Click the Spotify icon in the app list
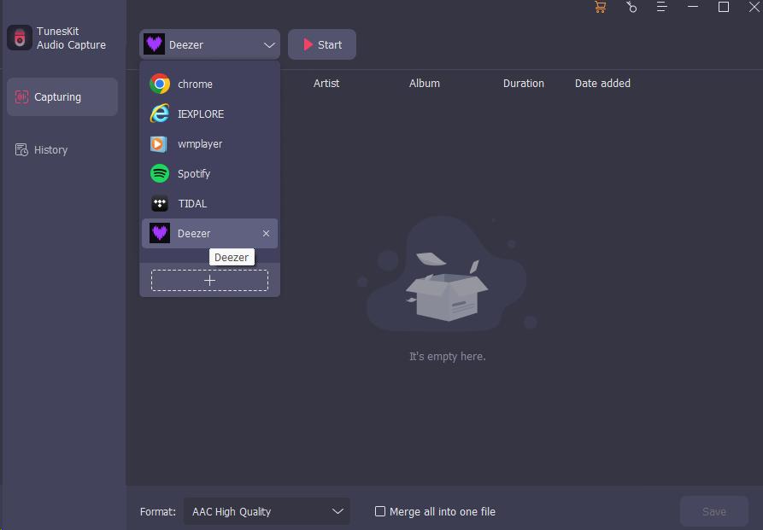Screen dimensions: 763x530 coord(159,173)
